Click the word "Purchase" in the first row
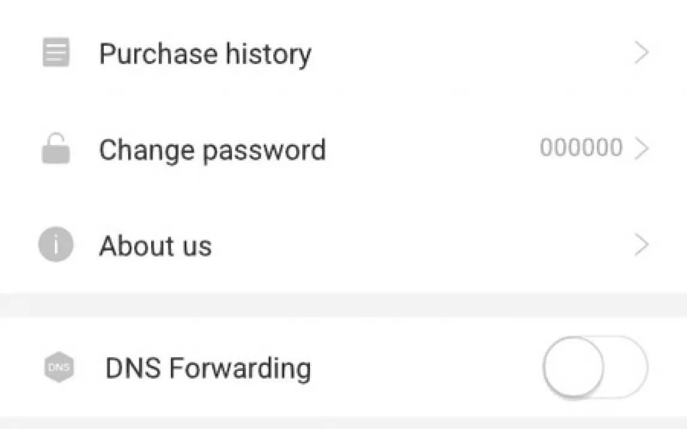 (x=158, y=54)
